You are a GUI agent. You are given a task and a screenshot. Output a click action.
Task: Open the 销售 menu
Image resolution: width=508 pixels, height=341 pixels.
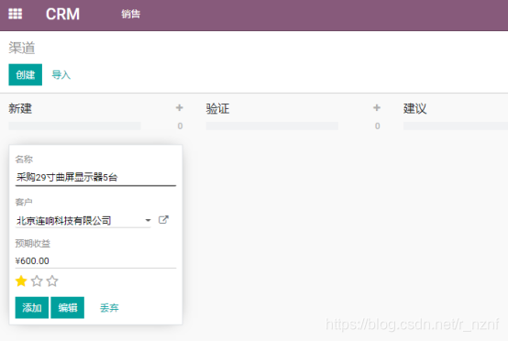(130, 14)
